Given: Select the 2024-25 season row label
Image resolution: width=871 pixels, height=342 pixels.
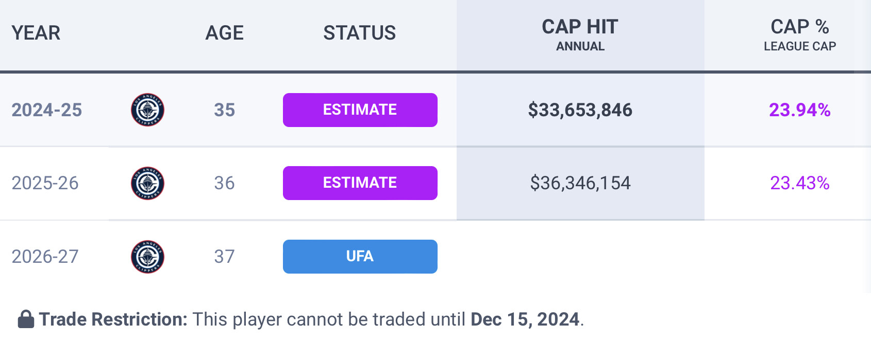Looking at the screenshot, I should [47, 110].
